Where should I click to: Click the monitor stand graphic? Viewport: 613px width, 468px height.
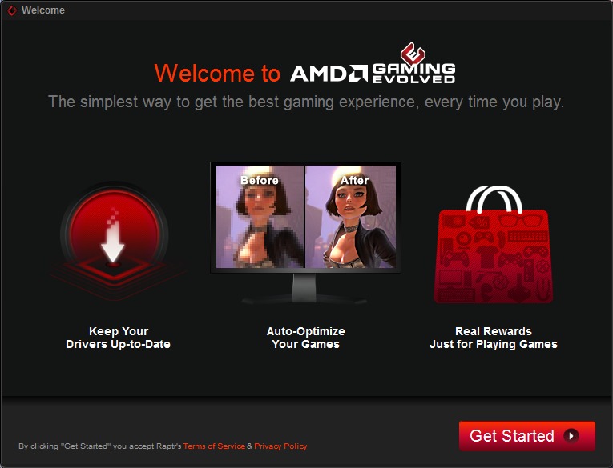tap(304, 289)
